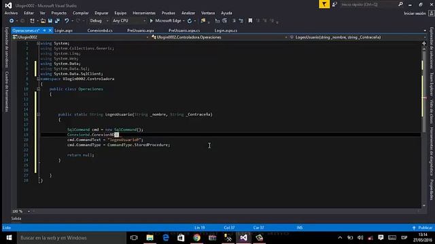Switch to Visual Studio taskbar icon
This screenshot has width=435, height=244.
tap(243, 238)
